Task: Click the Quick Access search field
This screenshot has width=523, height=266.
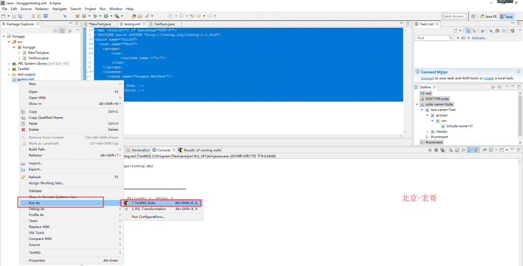Action: [x=454, y=16]
